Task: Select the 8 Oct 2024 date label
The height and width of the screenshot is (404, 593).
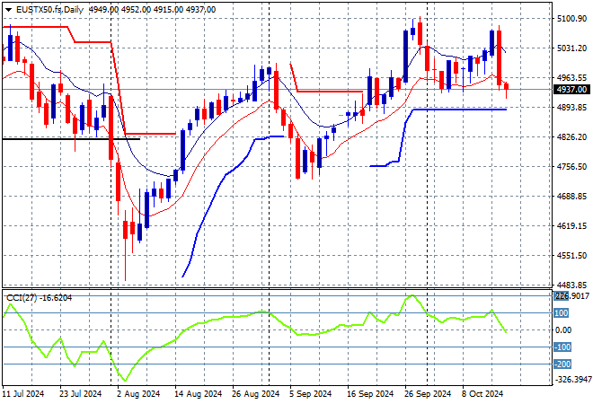Action: coord(482,393)
